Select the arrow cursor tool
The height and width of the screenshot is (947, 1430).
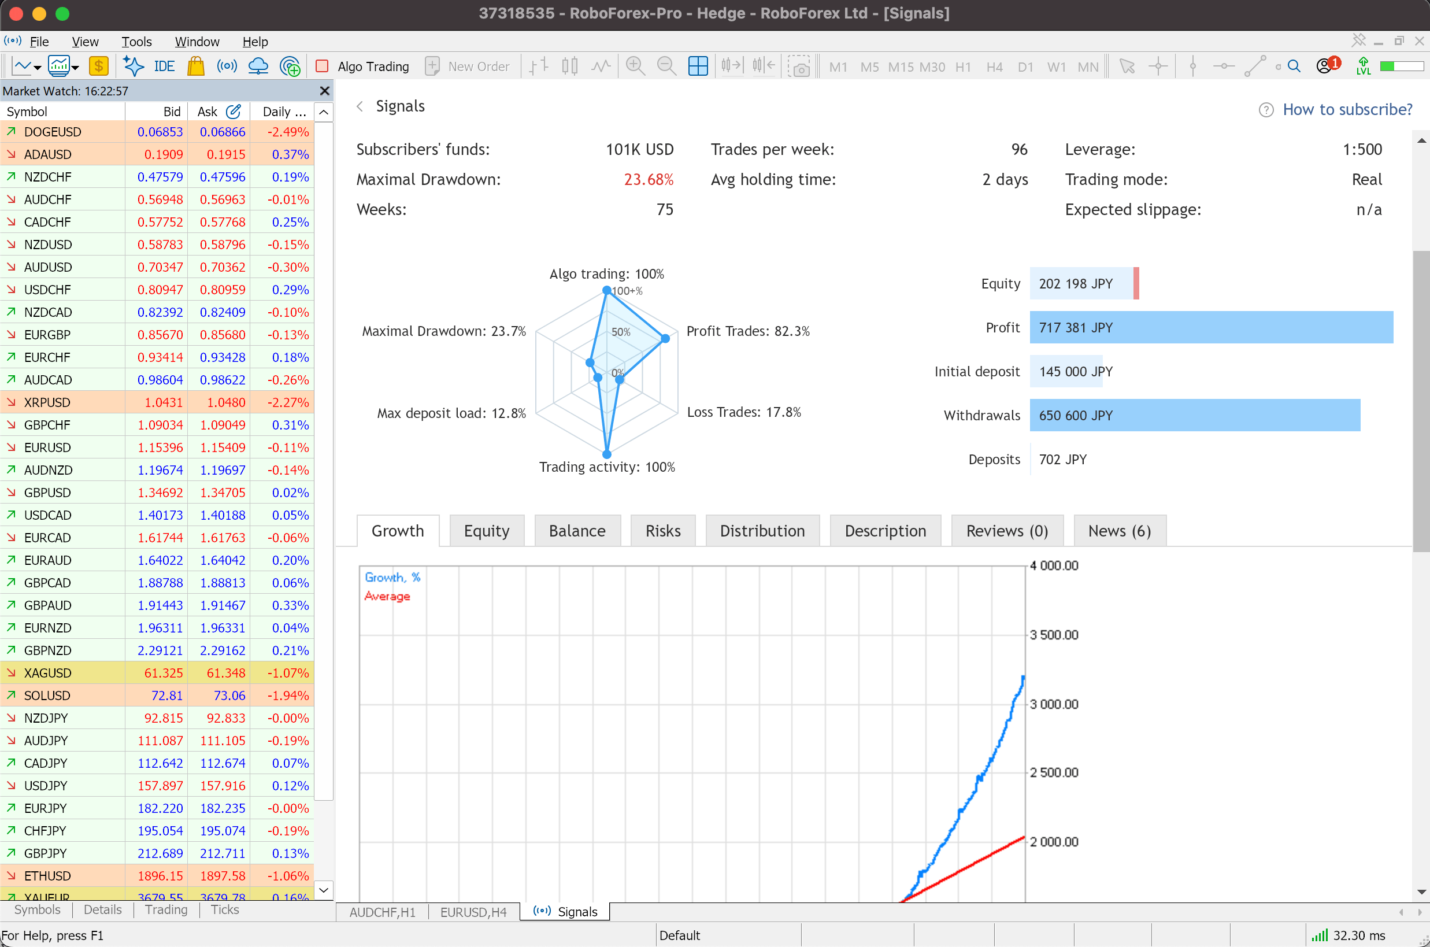[x=1127, y=66]
